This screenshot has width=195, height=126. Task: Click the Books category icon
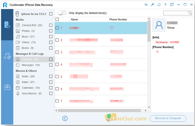pyautogui.click(x=18, y=48)
